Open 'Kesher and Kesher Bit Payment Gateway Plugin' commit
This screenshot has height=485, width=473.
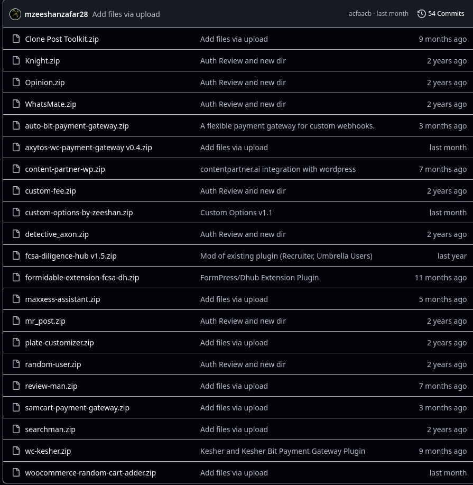tap(283, 451)
